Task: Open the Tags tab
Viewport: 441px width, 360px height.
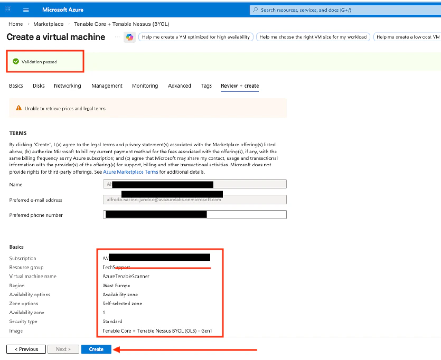Action: (x=206, y=86)
